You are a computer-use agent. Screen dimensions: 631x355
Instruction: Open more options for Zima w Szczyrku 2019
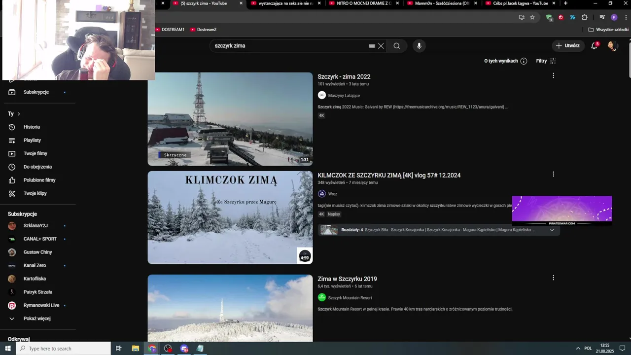(x=553, y=278)
